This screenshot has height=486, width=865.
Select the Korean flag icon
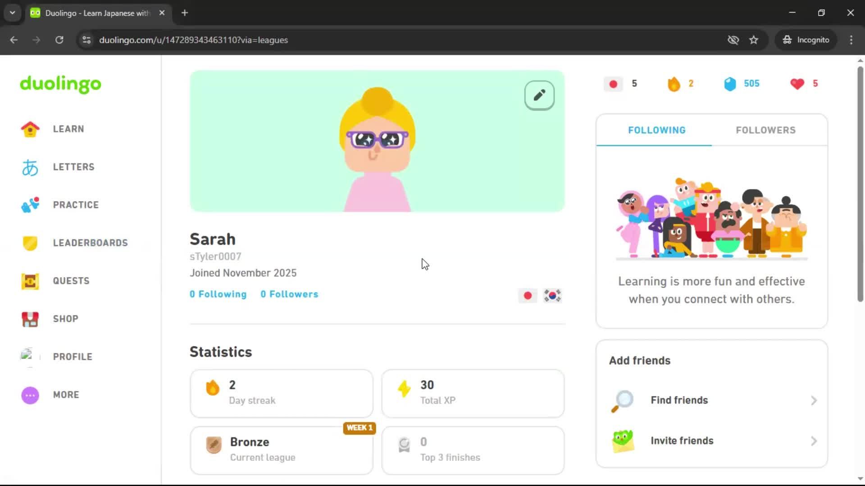point(552,296)
